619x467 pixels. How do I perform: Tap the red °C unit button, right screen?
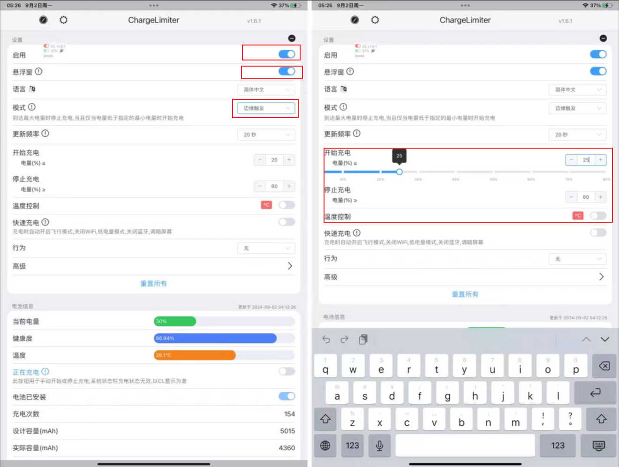pos(578,216)
